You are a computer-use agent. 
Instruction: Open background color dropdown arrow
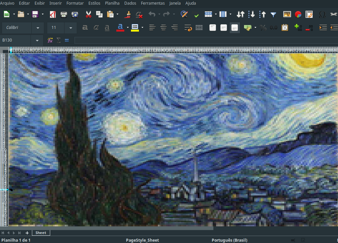[142, 27]
